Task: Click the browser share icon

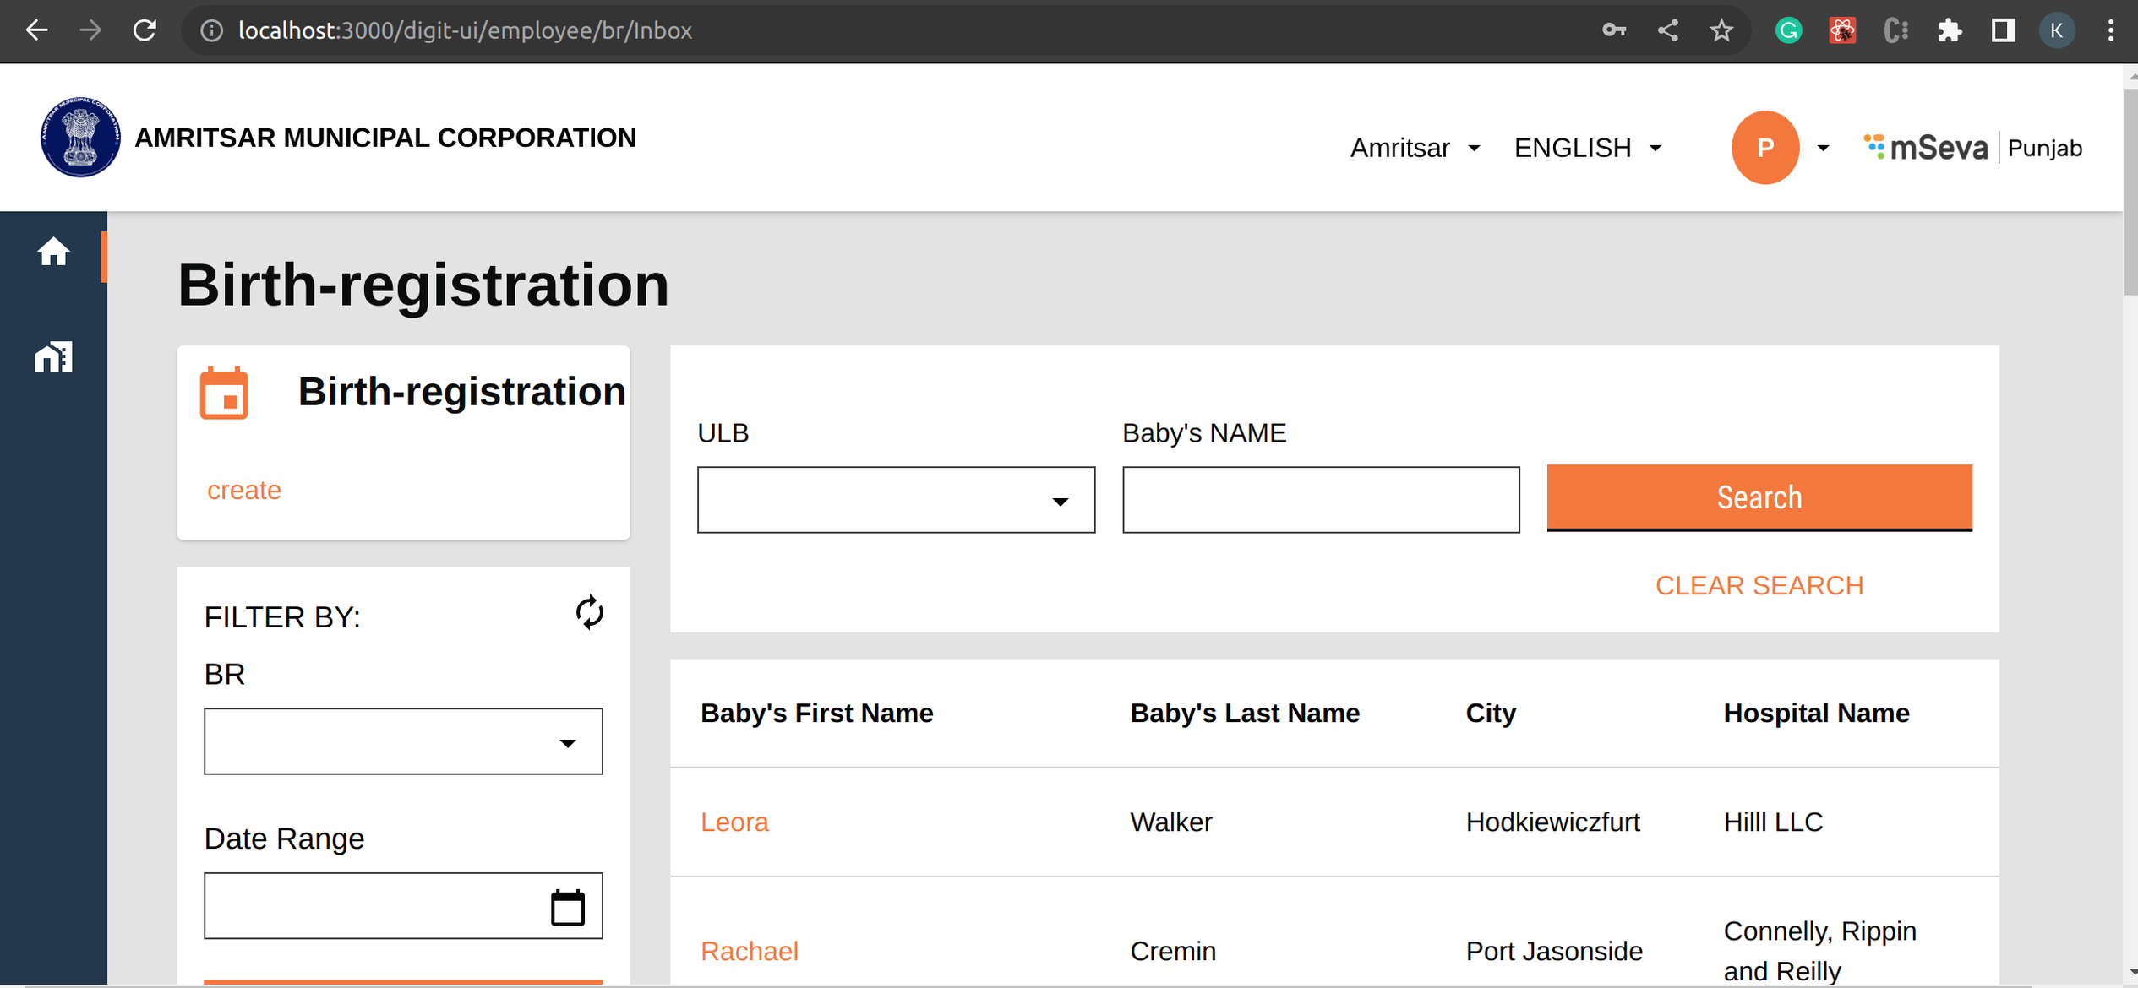Action: [1667, 31]
